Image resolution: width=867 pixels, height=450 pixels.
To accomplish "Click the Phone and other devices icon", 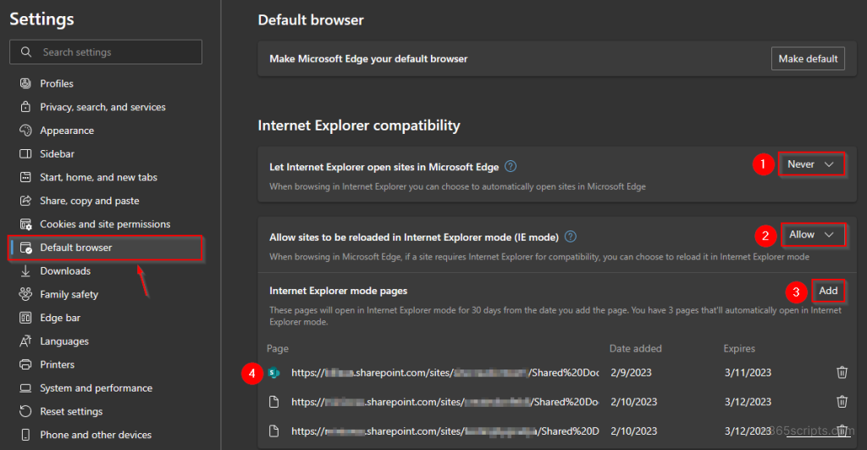I will point(25,435).
